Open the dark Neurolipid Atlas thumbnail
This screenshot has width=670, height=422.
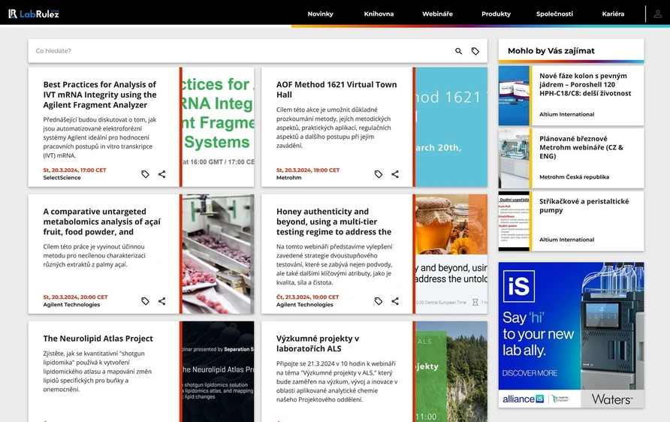pos(219,372)
